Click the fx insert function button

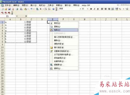coord(26,16)
